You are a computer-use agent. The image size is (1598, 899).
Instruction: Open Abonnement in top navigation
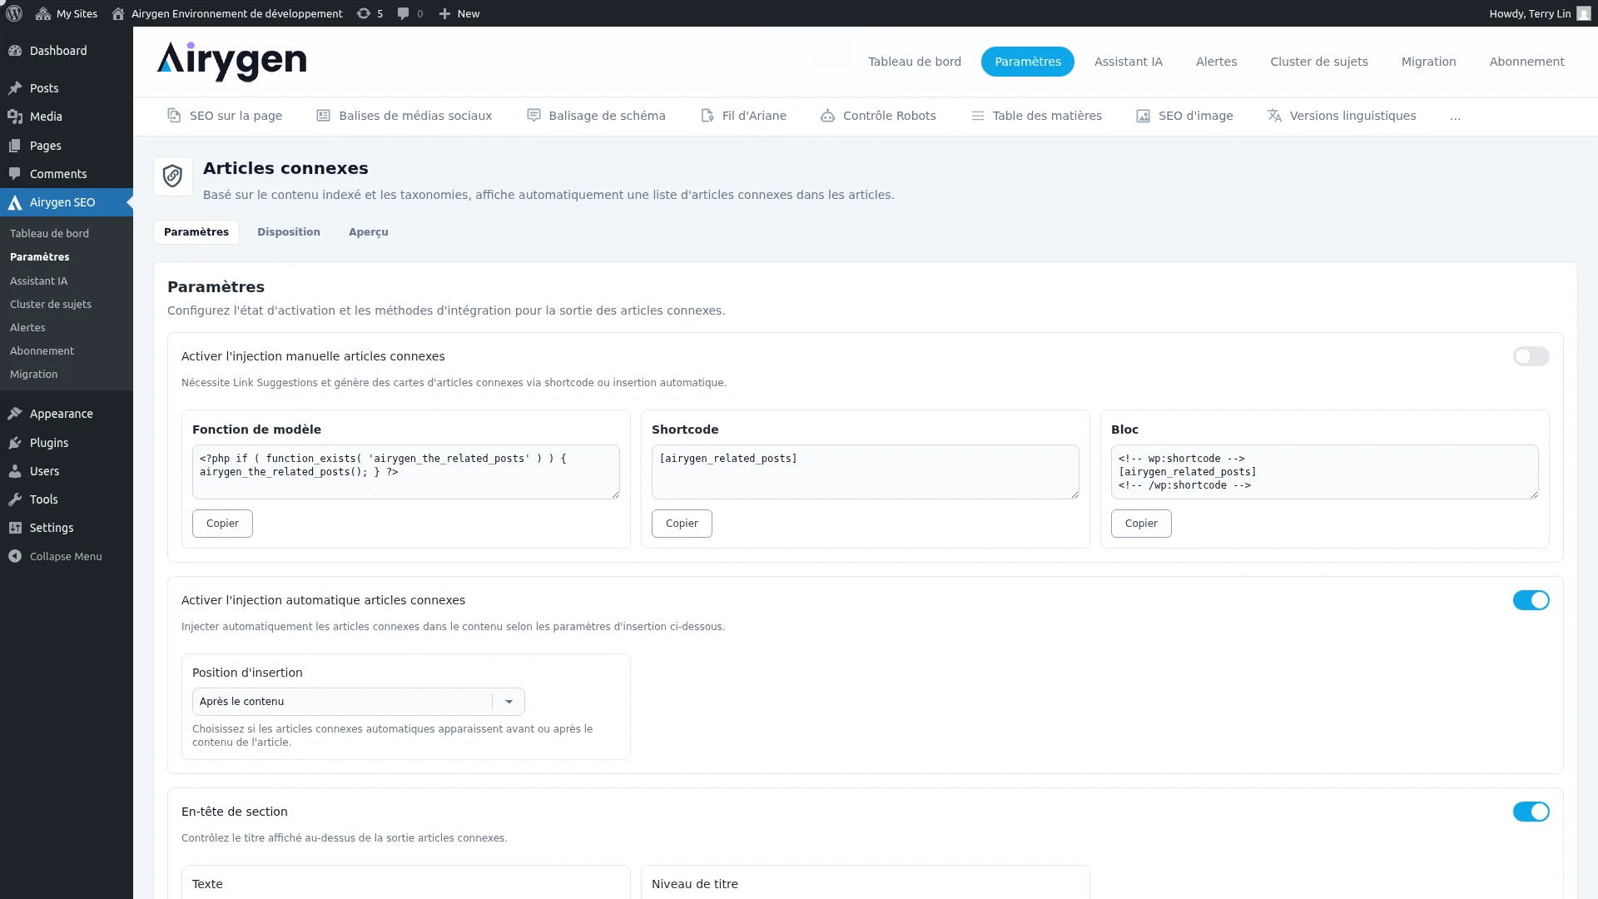click(x=1526, y=62)
